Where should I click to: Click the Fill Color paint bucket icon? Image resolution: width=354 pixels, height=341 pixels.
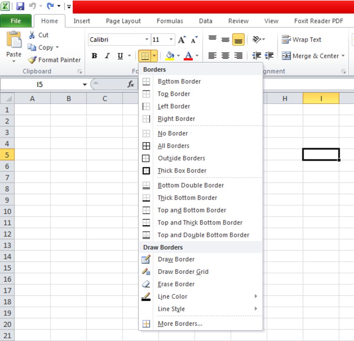pos(170,56)
